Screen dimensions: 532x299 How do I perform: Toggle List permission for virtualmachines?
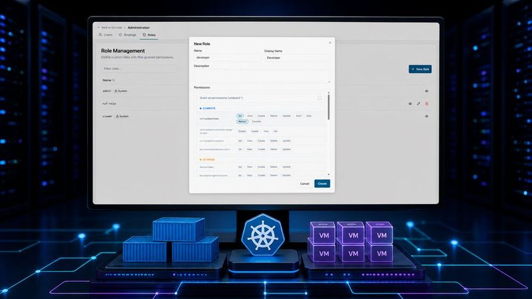pyautogui.click(x=240, y=116)
